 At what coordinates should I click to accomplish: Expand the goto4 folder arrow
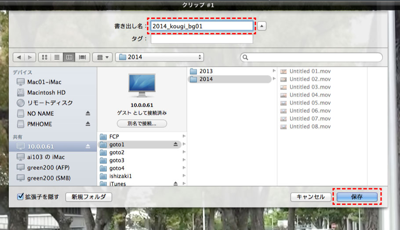[184, 168]
